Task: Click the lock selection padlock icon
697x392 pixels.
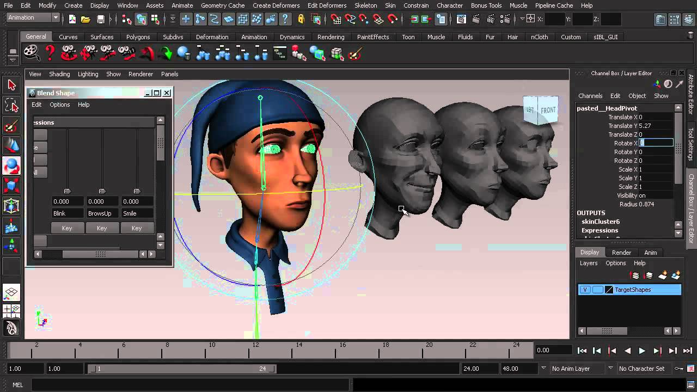Action: tap(301, 19)
